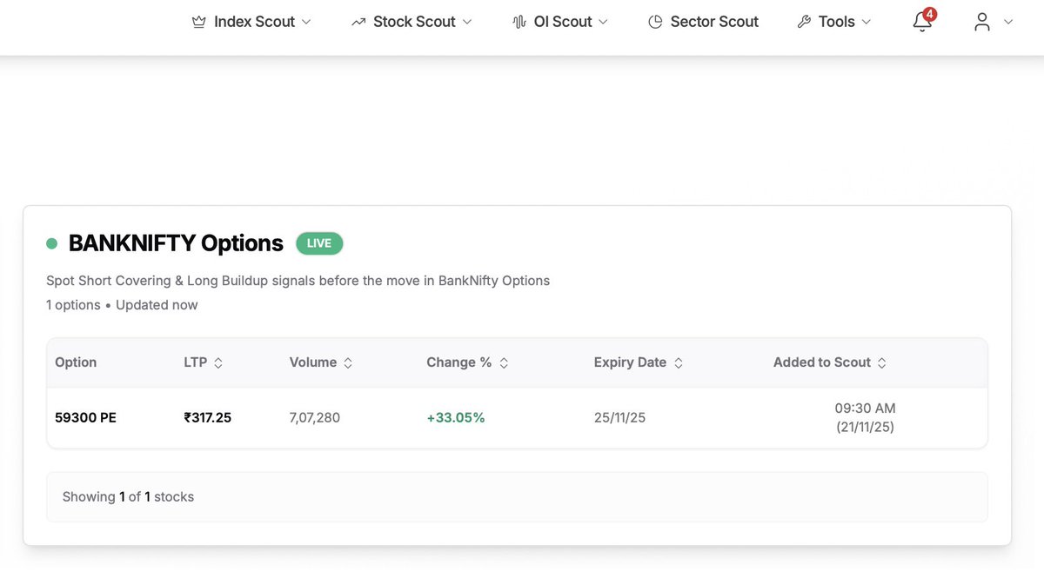
Task: Click the waveform icon of OI Scout
Action: 519,21
